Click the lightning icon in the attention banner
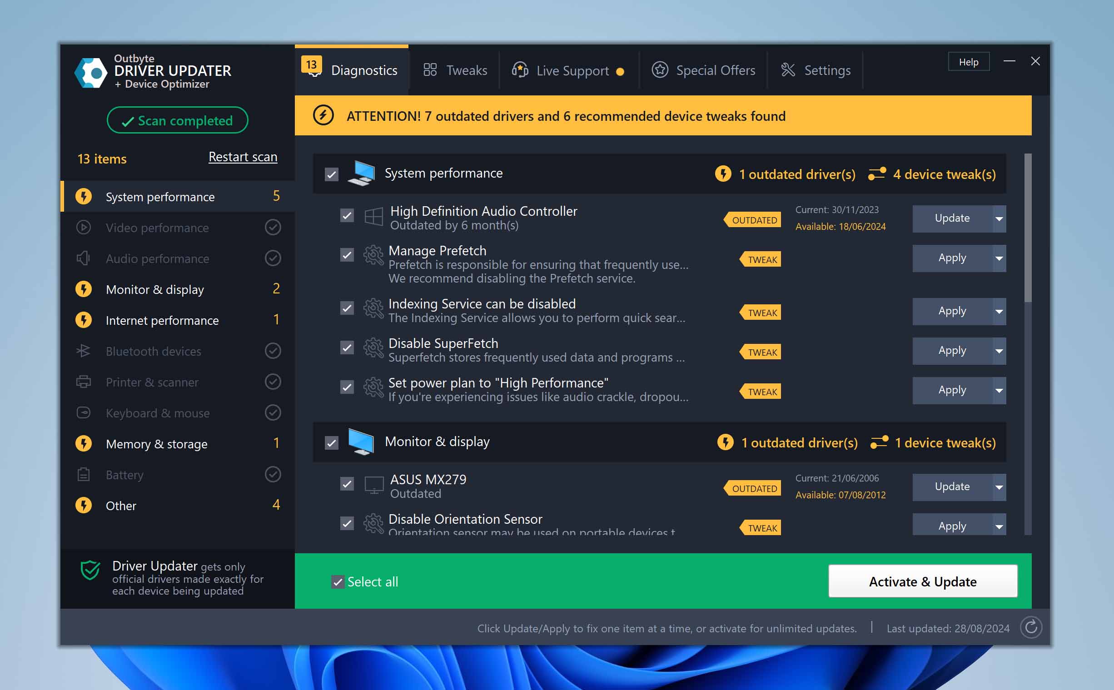 (x=323, y=115)
